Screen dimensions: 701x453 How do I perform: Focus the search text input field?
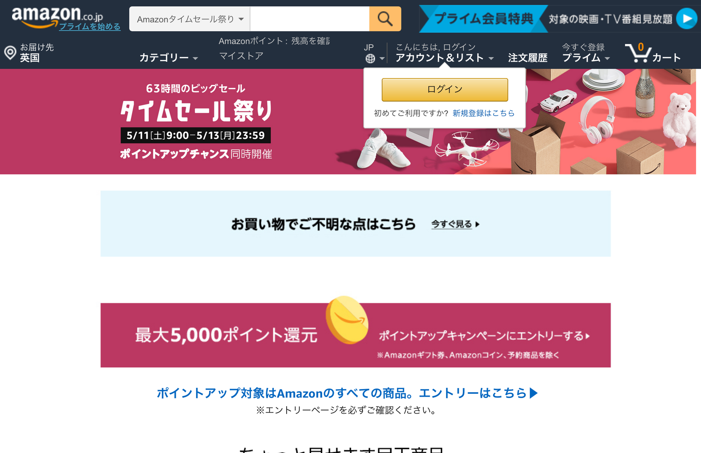tap(310, 19)
